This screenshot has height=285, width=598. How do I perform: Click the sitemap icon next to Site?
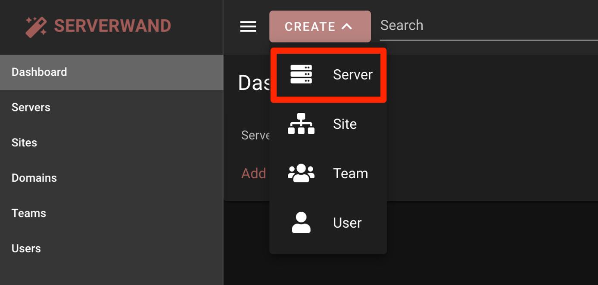pyautogui.click(x=302, y=124)
